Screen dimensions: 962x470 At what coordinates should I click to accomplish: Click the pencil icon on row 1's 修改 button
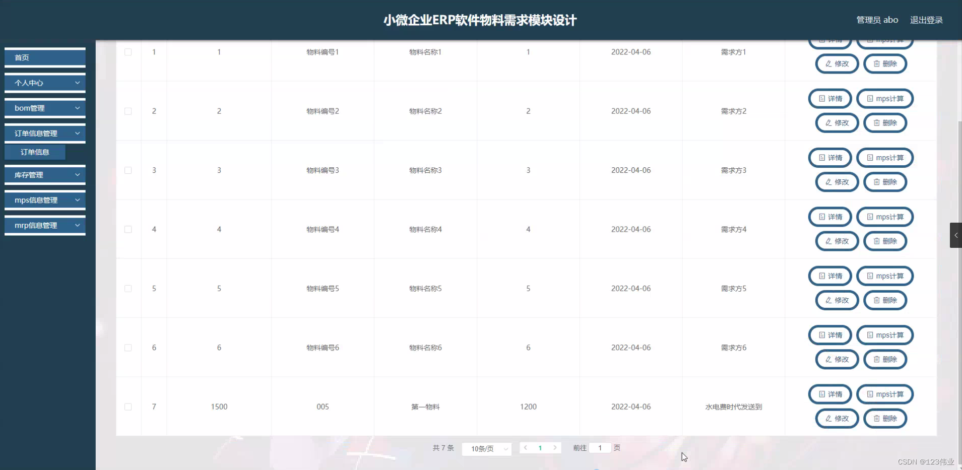click(x=829, y=63)
